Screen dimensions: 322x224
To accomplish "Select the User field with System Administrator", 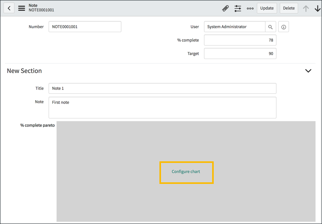I will 234,27.
